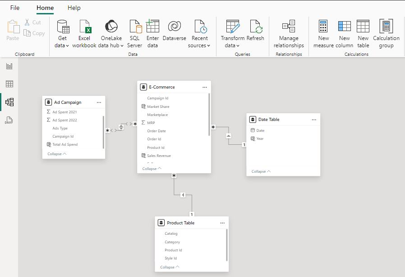Switch to Table view in sidebar
This screenshot has width=405, height=277.
pyautogui.click(x=9, y=84)
